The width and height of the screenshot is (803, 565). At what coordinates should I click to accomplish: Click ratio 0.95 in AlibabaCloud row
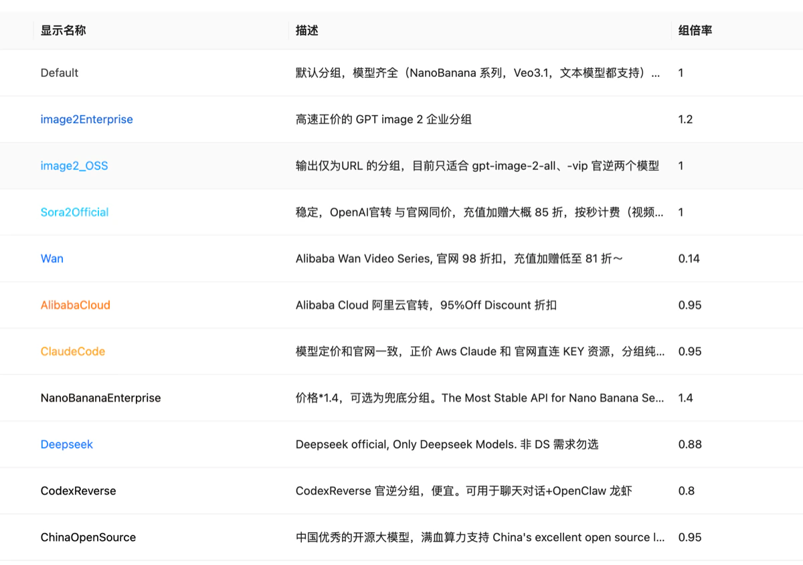tap(690, 305)
